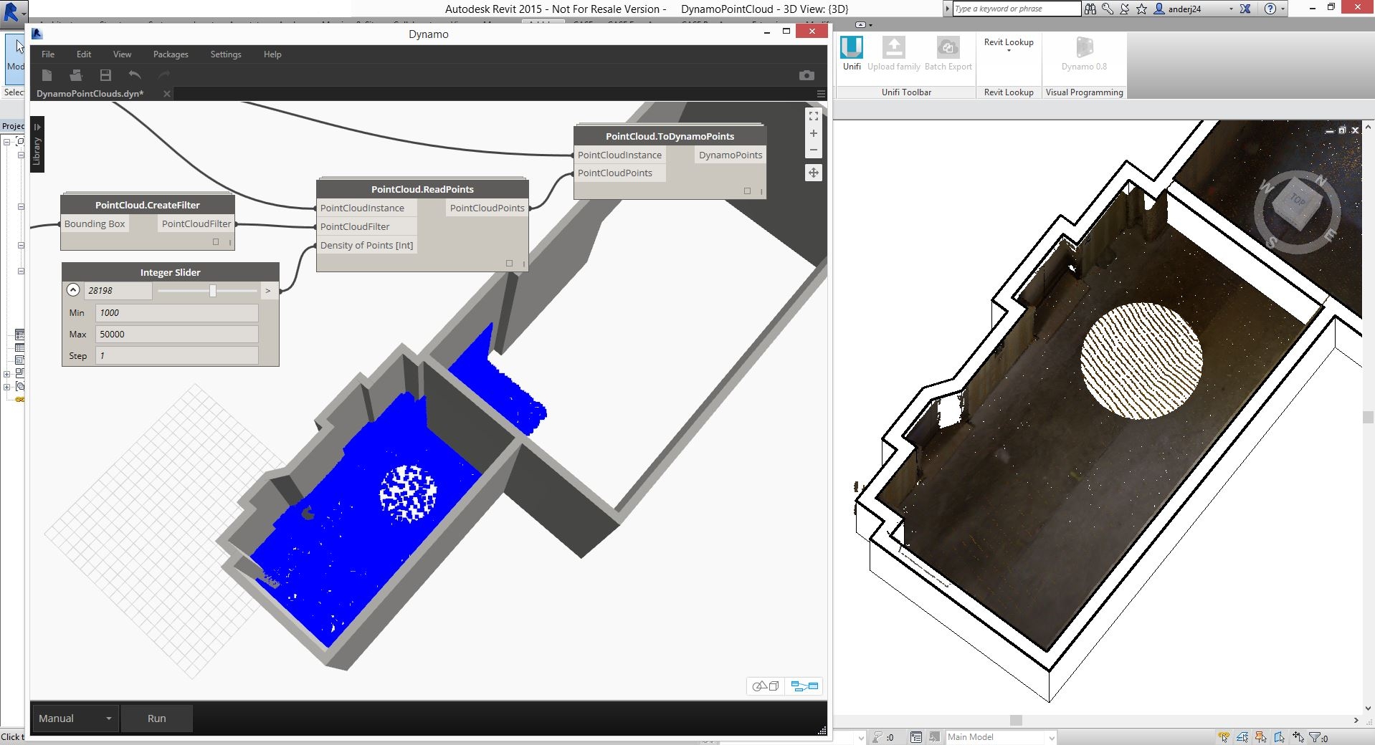The height and width of the screenshot is (745, 1375).
Task: Toggle preview box on PointCloud.ToDynamoPoints node
Action: tap(747, 191)
